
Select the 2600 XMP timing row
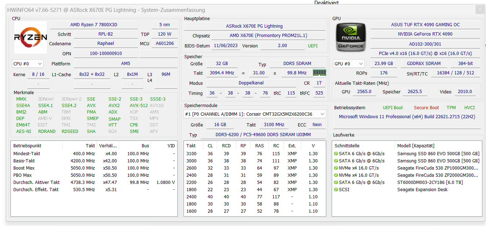pos(255,168)
